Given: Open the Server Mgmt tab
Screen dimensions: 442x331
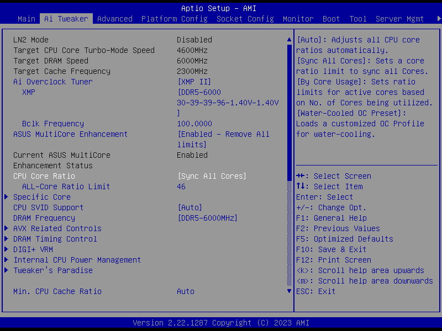Looking at the screenshot, I should (x=399, y=19).
